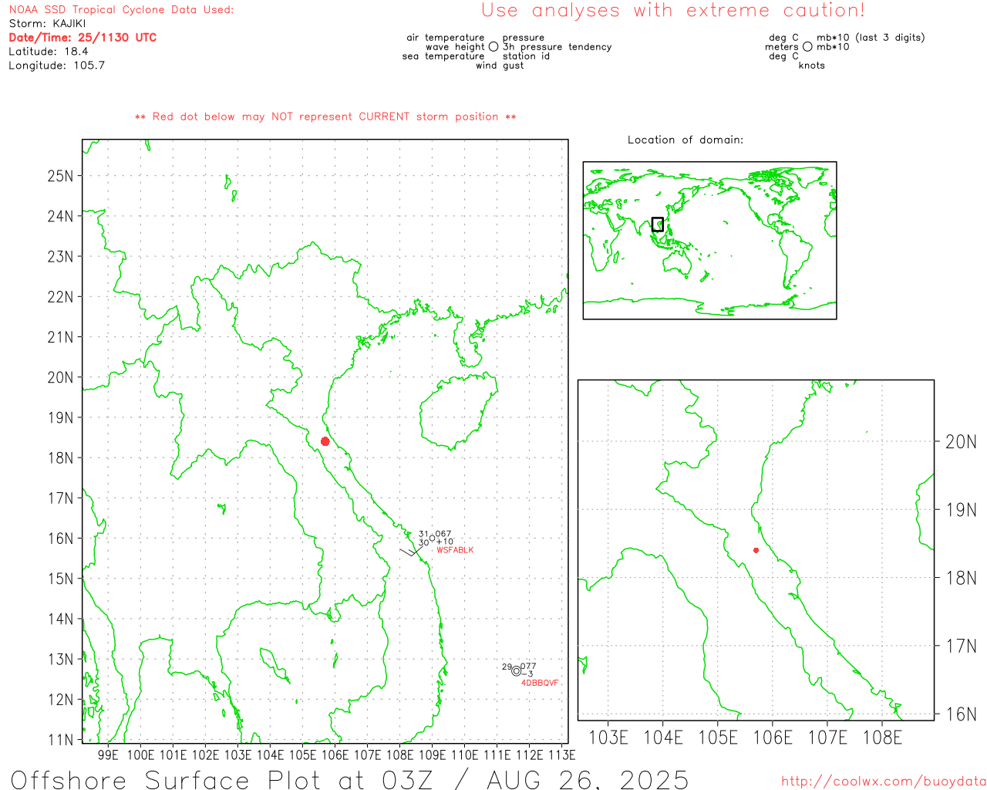Click Hainan island on the main map
This screenshot has width=987, height=790.
pyautogui.click(x=457, y=412)
